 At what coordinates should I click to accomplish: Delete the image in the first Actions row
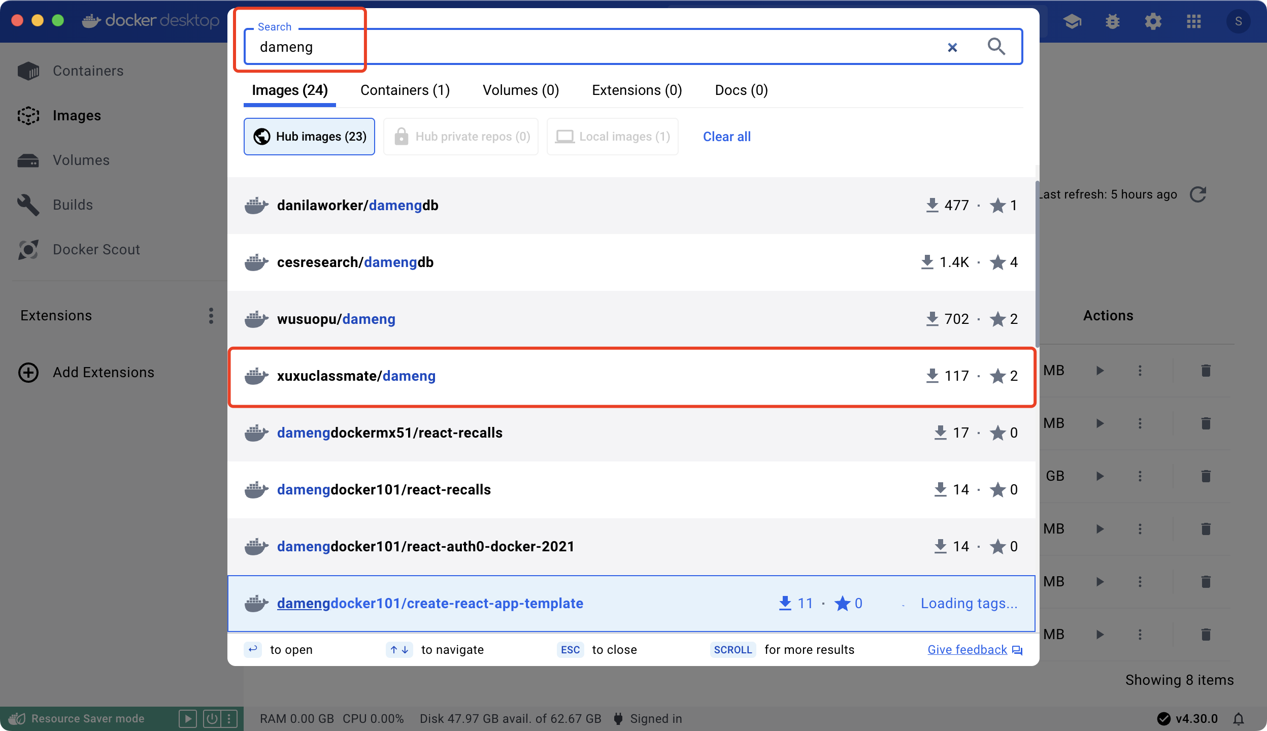pos(1206,371)
